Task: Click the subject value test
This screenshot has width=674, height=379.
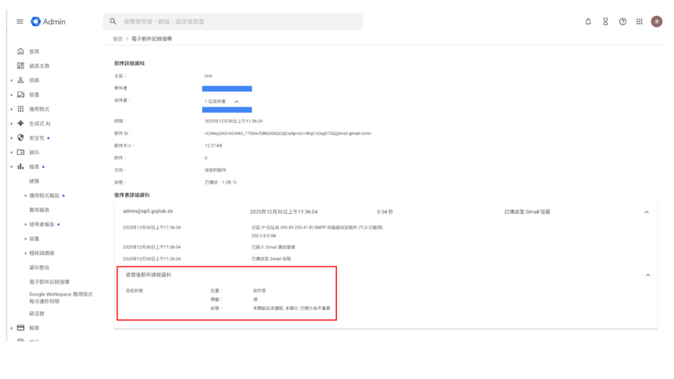Action: click(x=209, y=76)
